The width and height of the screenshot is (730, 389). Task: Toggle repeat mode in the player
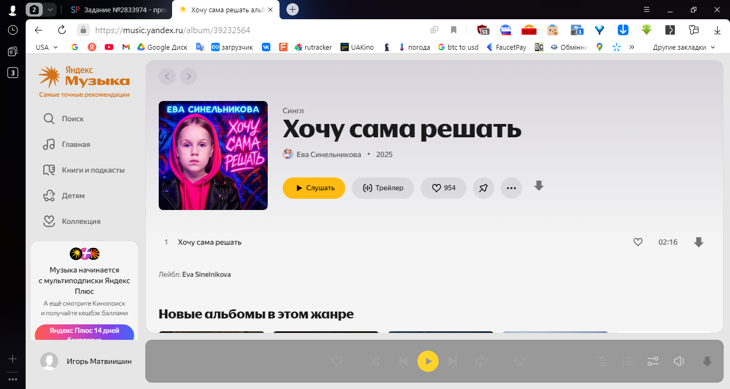tap(482, 361)
